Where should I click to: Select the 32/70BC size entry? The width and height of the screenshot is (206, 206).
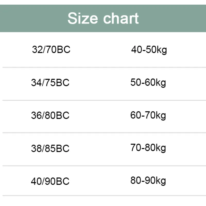point(51,49)
